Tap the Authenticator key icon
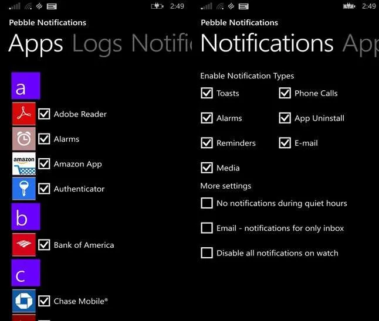The image size is (379, 321). (24, 189)
